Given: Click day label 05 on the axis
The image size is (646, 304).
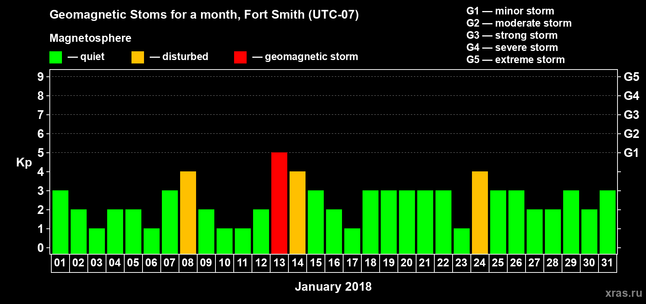Looking at the screenshot, I should pyautogui.click(x=133, y=263).
